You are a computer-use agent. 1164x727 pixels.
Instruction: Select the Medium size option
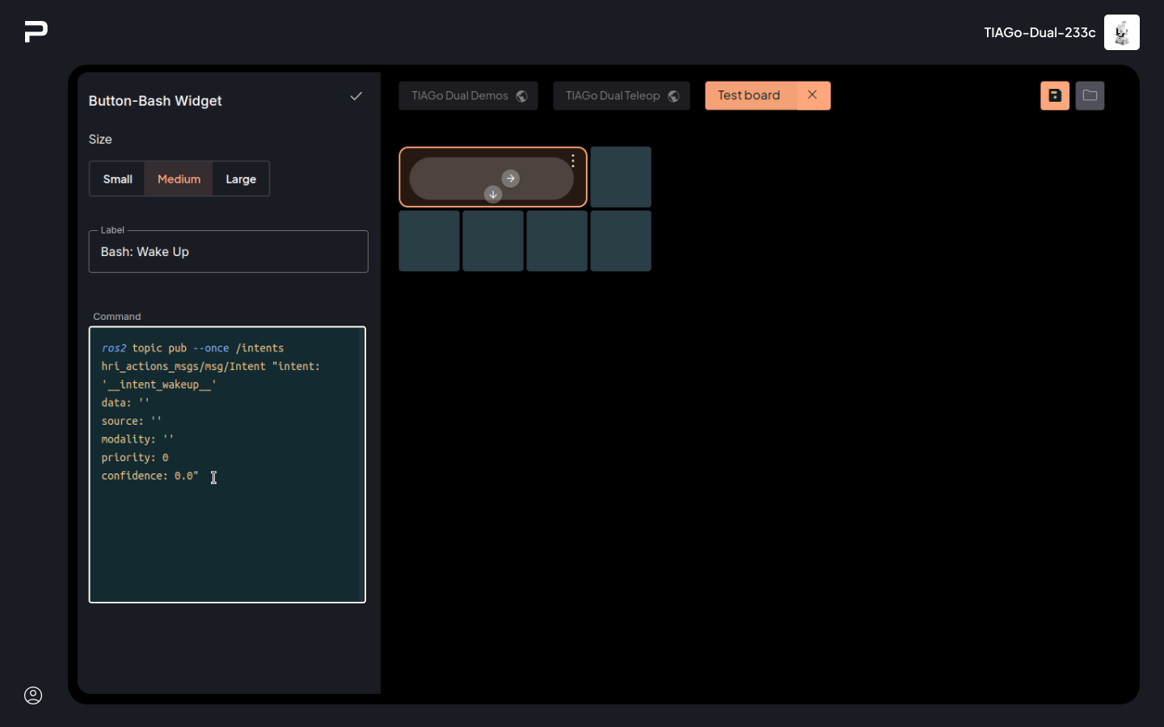tap(179, 179)
